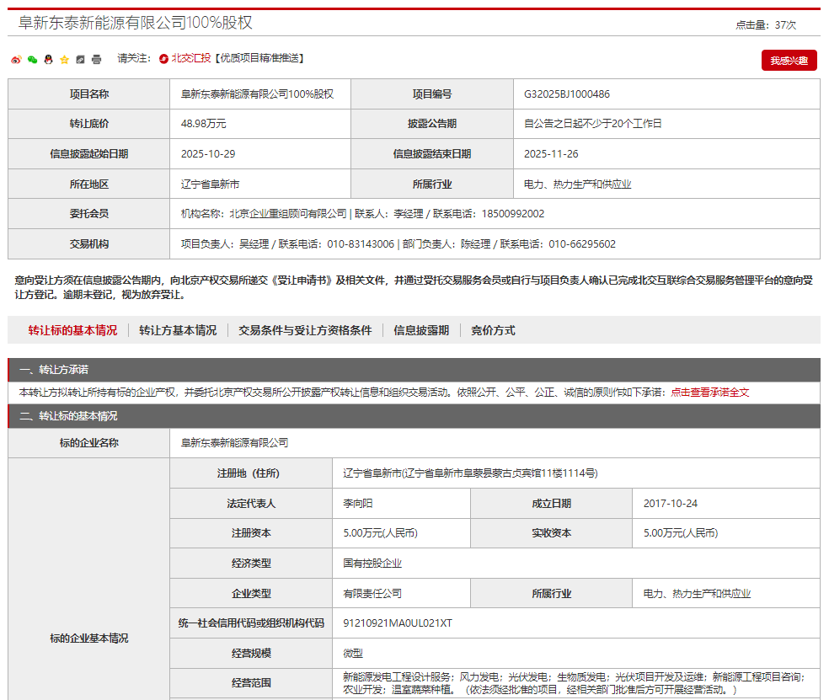Share the project to Sina Weibo
Viewport: 829px width, 700px height.
[x=16, y=59]
